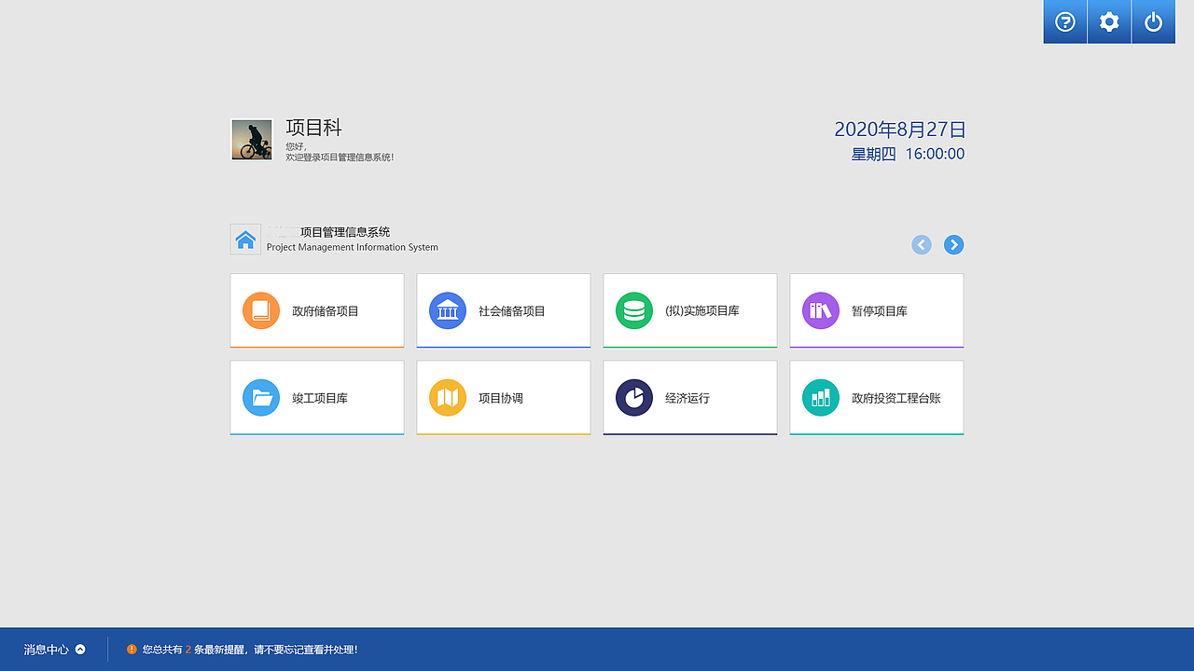Click the date 2020年8月27日
The height and width of the screenshot is (671, 1194).
(900, 130)
